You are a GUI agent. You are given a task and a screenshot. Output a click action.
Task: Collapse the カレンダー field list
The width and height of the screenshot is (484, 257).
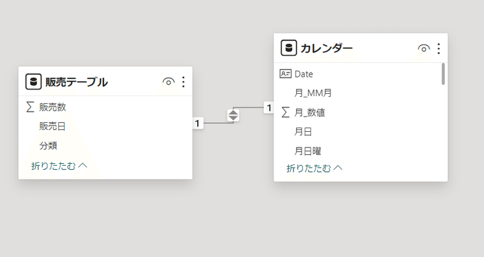pyautogui.click(x=315, y=168)
